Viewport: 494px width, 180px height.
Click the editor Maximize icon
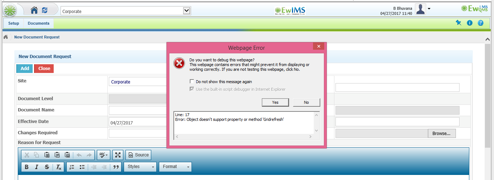(118, 155)
